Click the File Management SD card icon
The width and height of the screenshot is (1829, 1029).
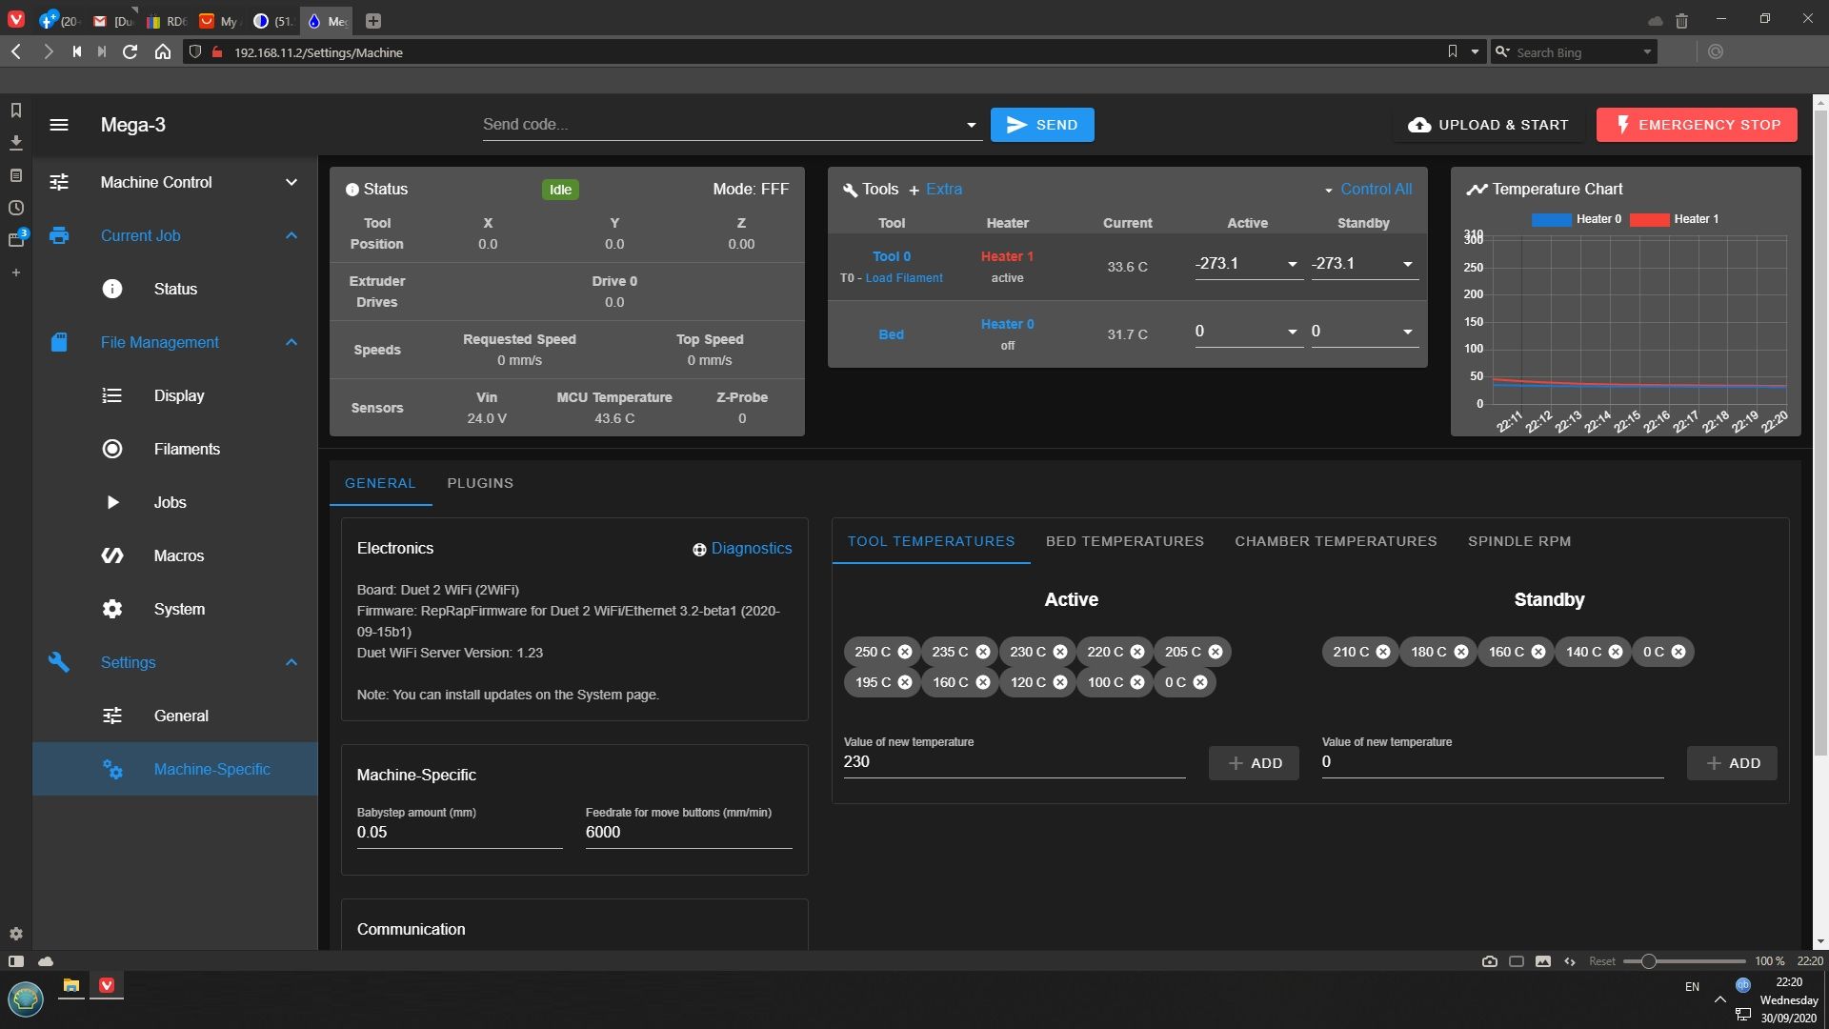tap(59, 342)
